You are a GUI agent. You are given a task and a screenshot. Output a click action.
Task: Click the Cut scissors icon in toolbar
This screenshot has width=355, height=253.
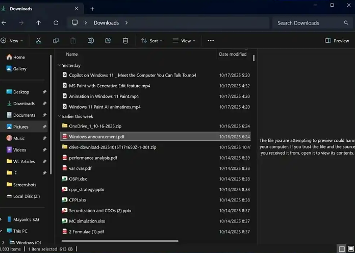[x=38, y=41]
